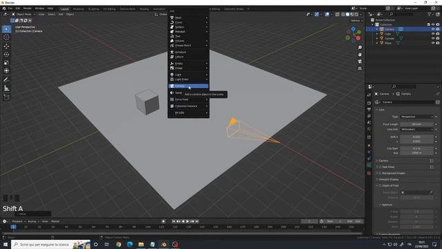Viewport: 442px width, 249px height.
Task: Open the Object properties orange square tab
Action: [x=369, y=145]
